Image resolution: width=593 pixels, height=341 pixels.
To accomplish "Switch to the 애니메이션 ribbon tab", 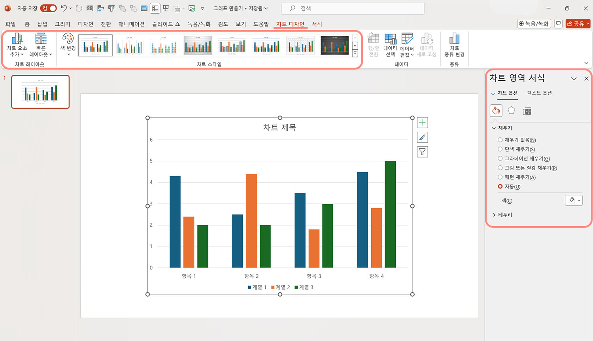I will (x=132, y=24).
